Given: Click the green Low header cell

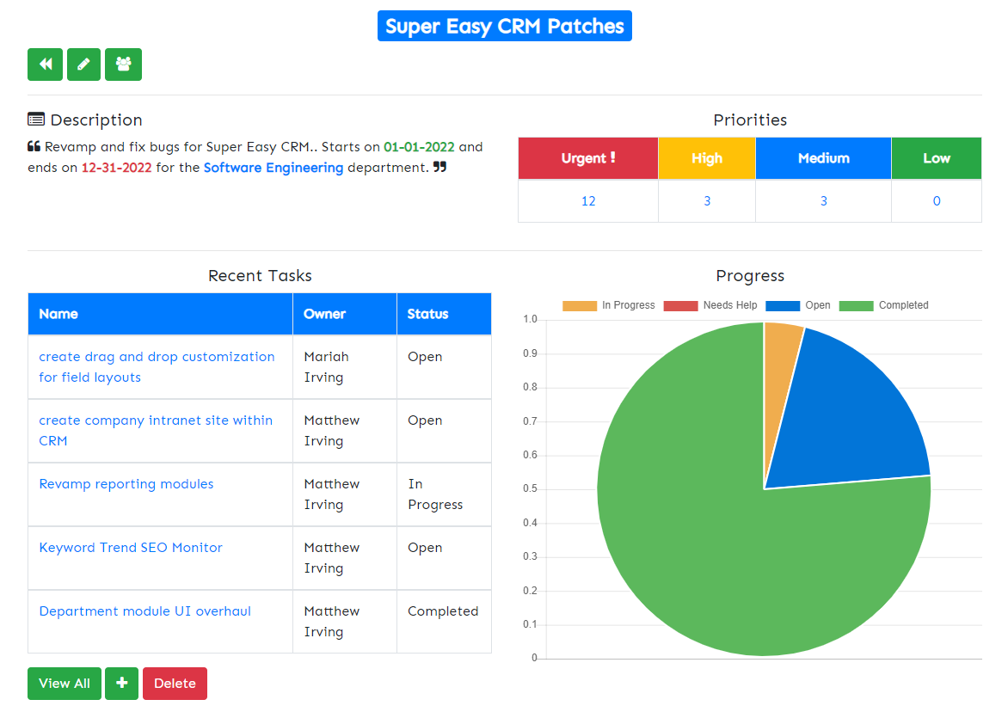Looking at the screenshot, I should coord(937,158).
